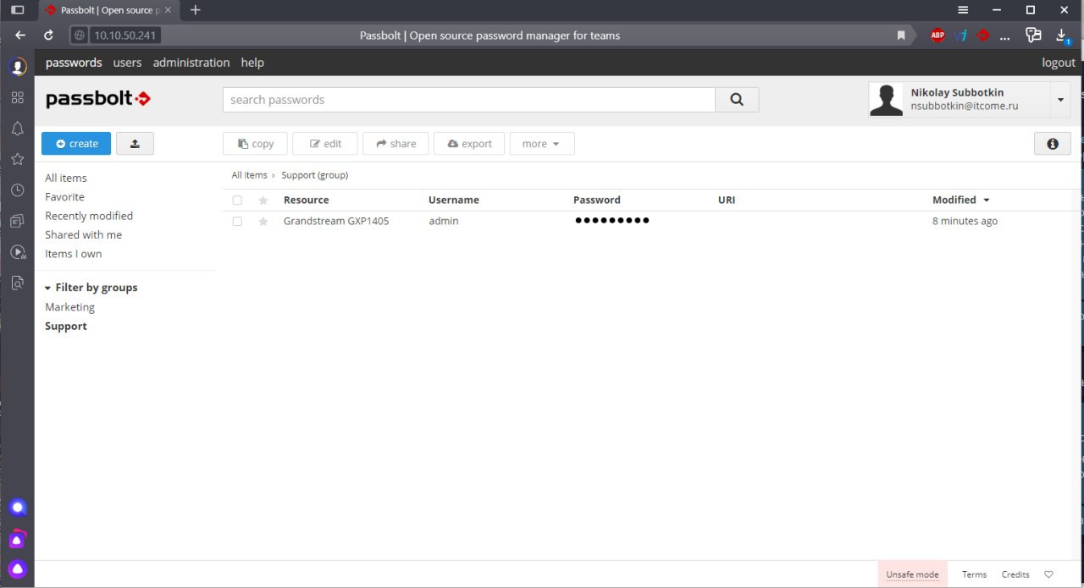The image size is (1084, 588).
Task: Open the browser sidebar profile avatar
Action: point(18,67)
